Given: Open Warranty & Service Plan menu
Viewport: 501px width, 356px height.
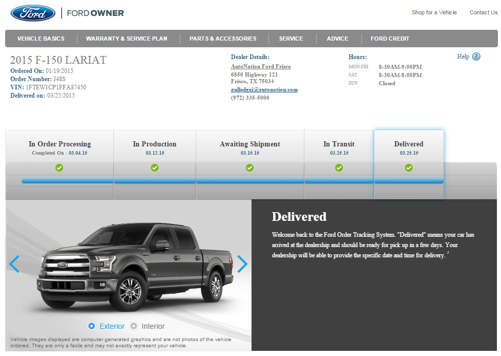Looking at the screenshot, I should click(x=127, y=39).
